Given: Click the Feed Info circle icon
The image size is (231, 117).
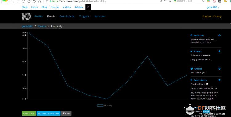Looking at the screenshot, I should coord(192,36).
